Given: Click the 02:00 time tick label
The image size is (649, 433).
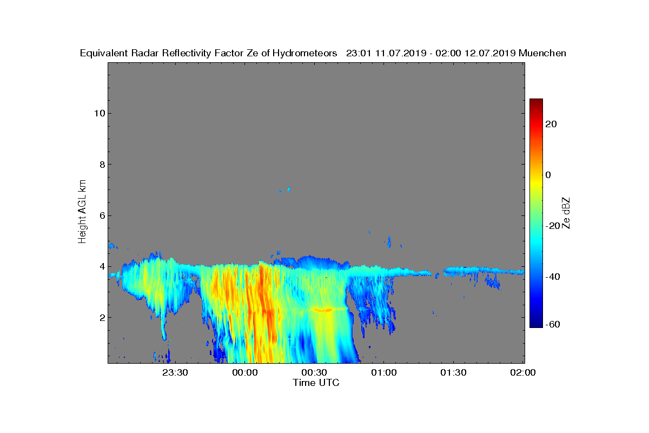Looking at the screenshot, I should click(523, 373).
